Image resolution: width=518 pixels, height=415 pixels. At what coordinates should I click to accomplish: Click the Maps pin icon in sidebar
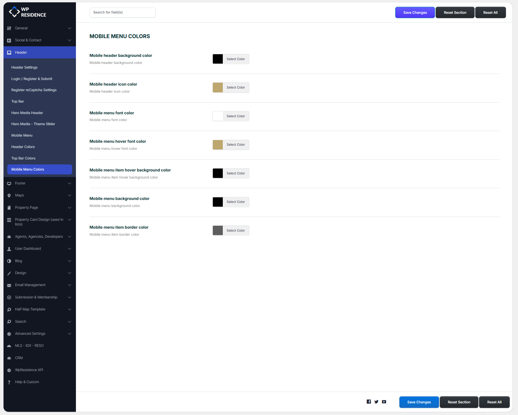(x=9, y=195)
